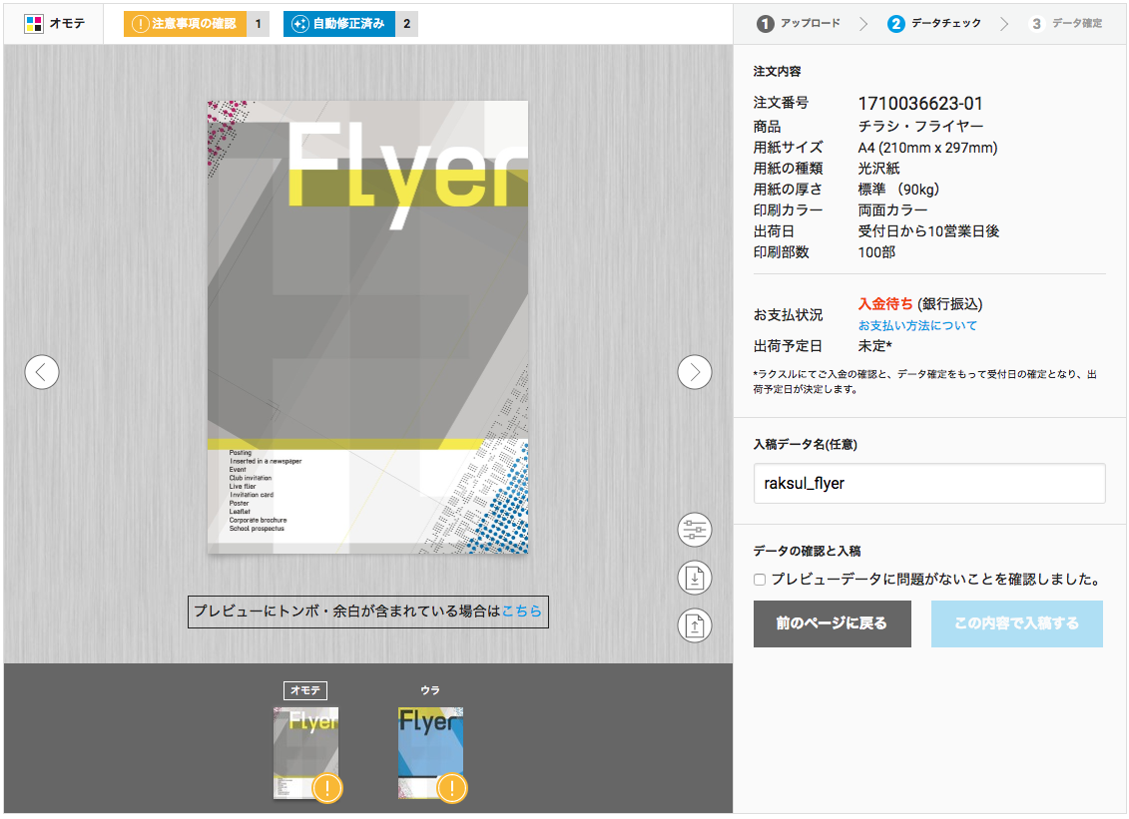Click the download file icon

[x=695, y=578]
